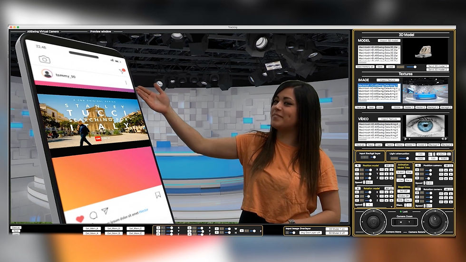Reset Rotation model with the R button

(358, 188)
